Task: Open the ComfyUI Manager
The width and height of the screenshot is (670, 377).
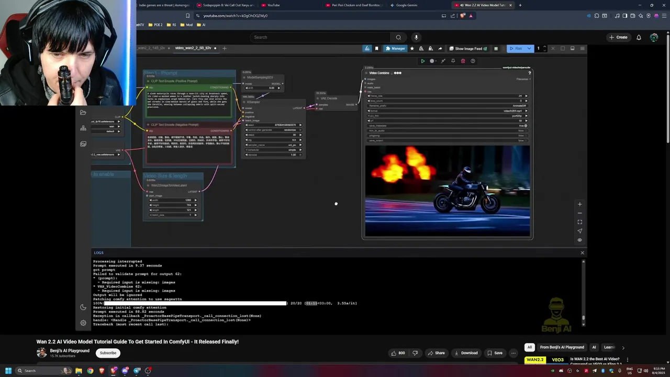Action: pyautogui.click(x=395, y=48)
